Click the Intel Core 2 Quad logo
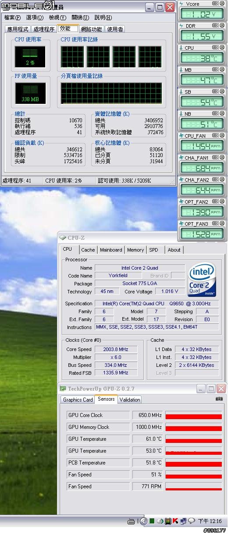 (202, 280)
